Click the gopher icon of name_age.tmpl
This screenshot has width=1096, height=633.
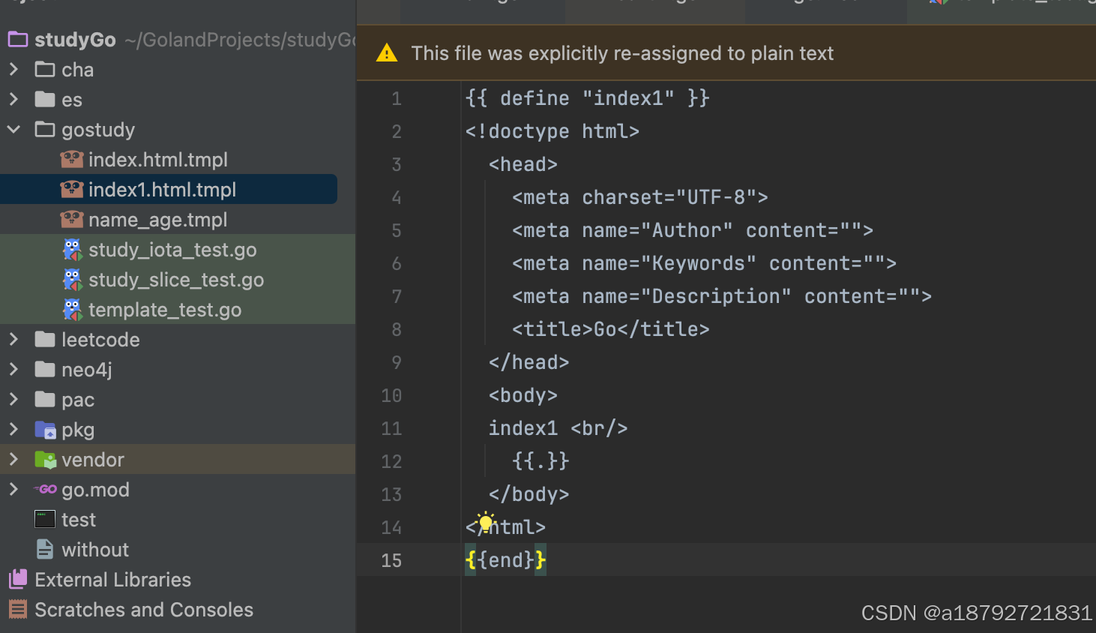coord(72,219)
